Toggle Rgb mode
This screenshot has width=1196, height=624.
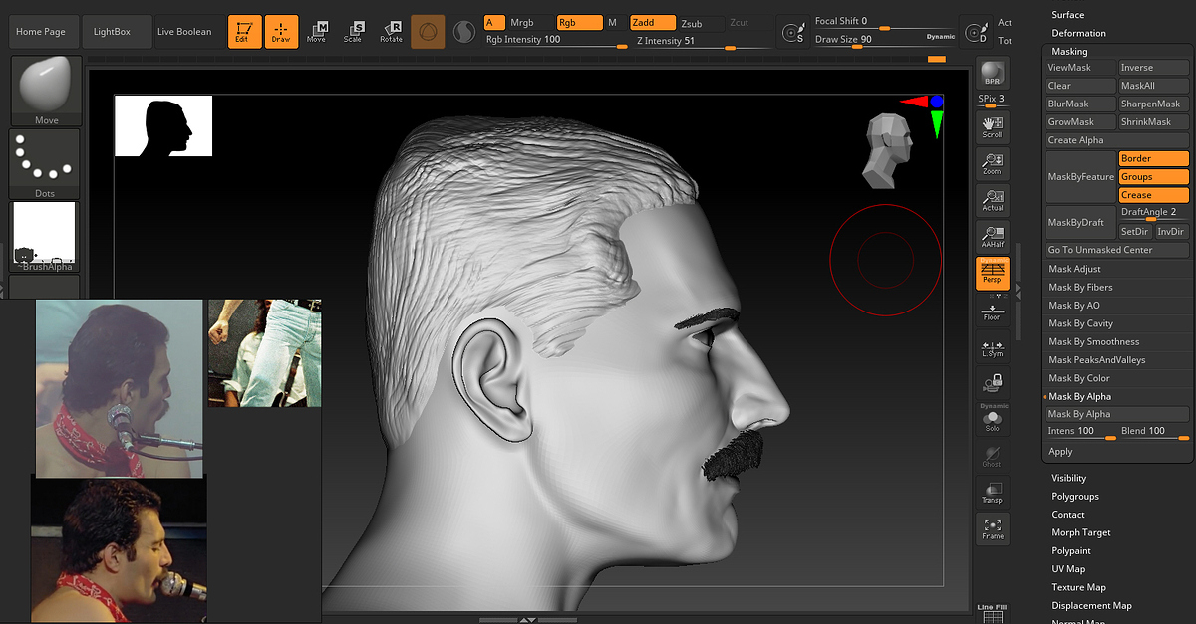579,22
